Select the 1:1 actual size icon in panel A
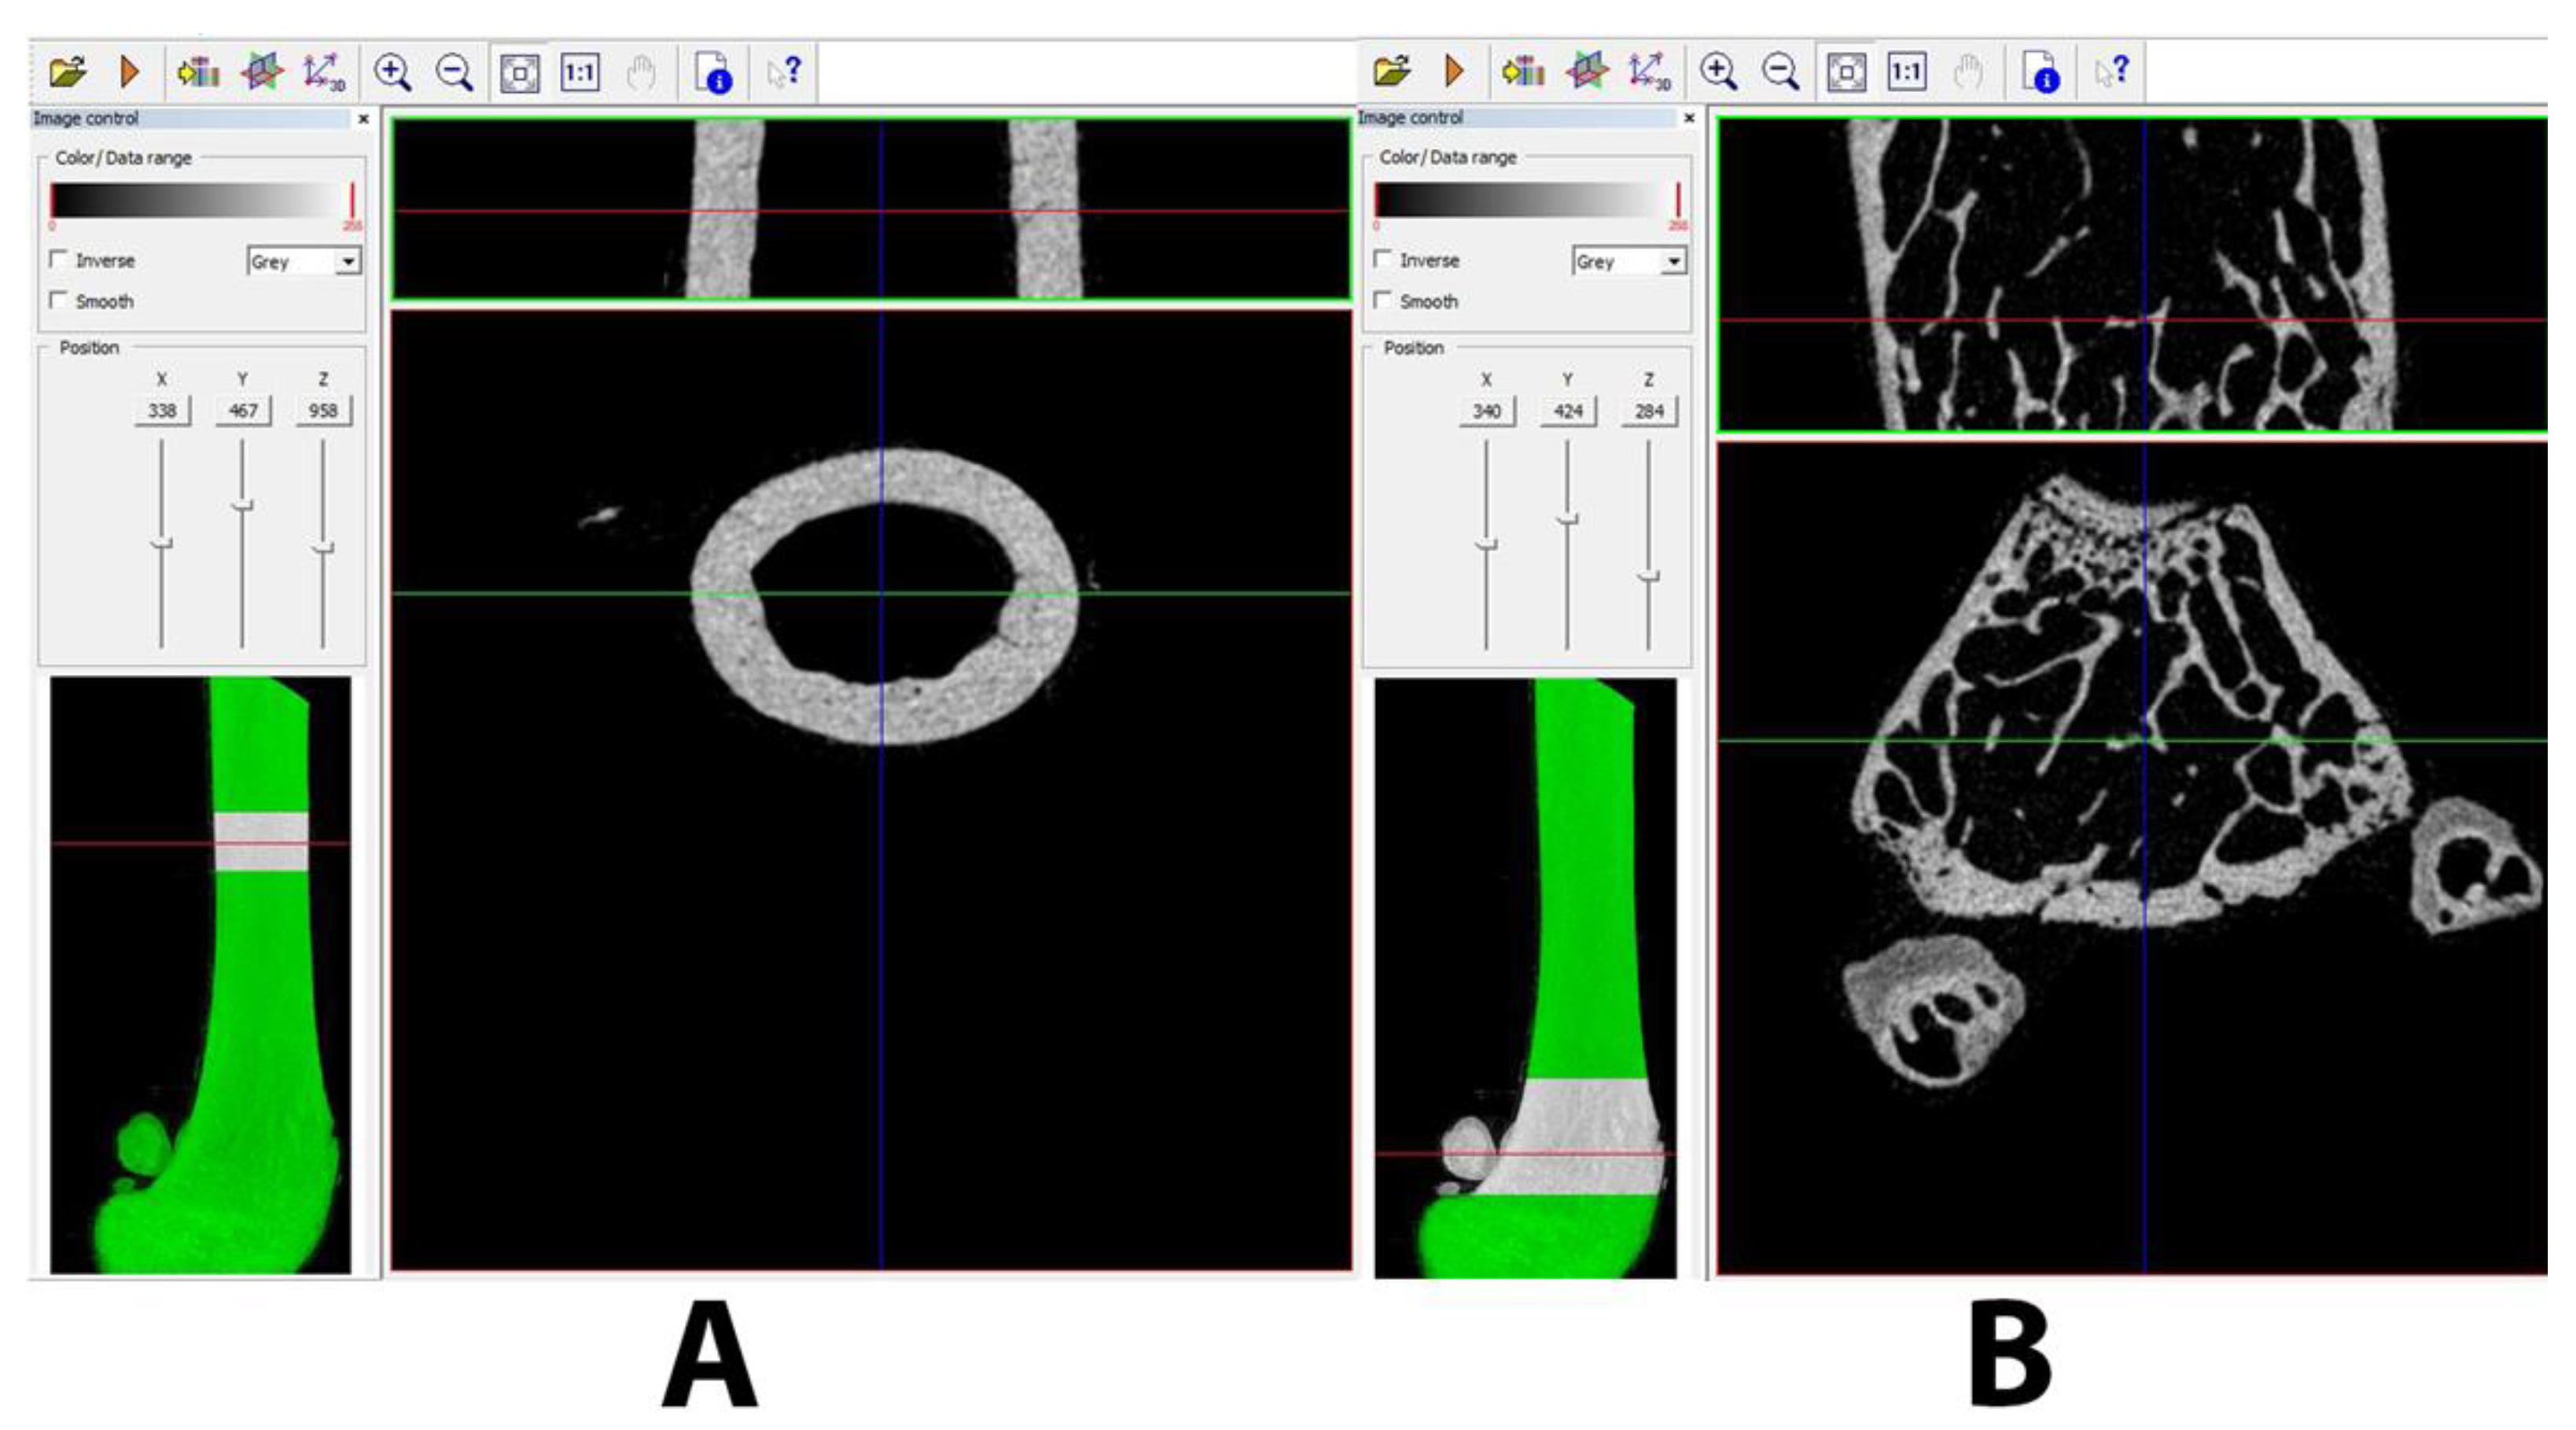The height and width of the screenshot is (1430, 2576). tap(580, 72)
